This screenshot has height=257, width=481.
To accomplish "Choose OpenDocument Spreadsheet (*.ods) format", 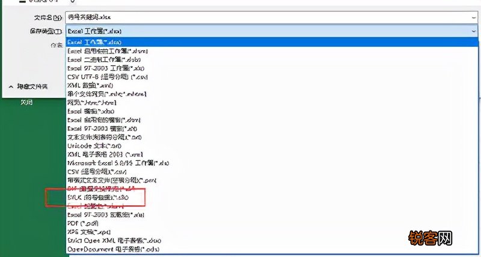I will (x=272, y=249).
